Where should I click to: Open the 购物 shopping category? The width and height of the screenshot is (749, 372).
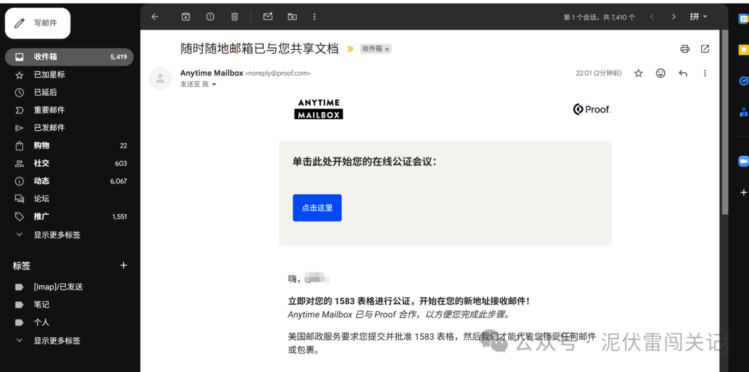pos(69,145)
